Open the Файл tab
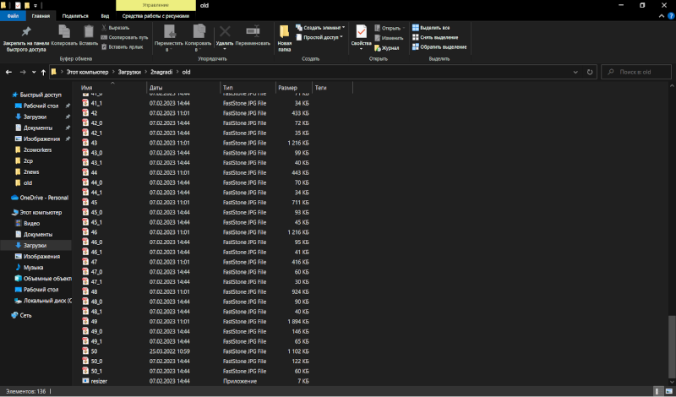Image resolution: width=676 pixels, height=397 pixels. 13,16
